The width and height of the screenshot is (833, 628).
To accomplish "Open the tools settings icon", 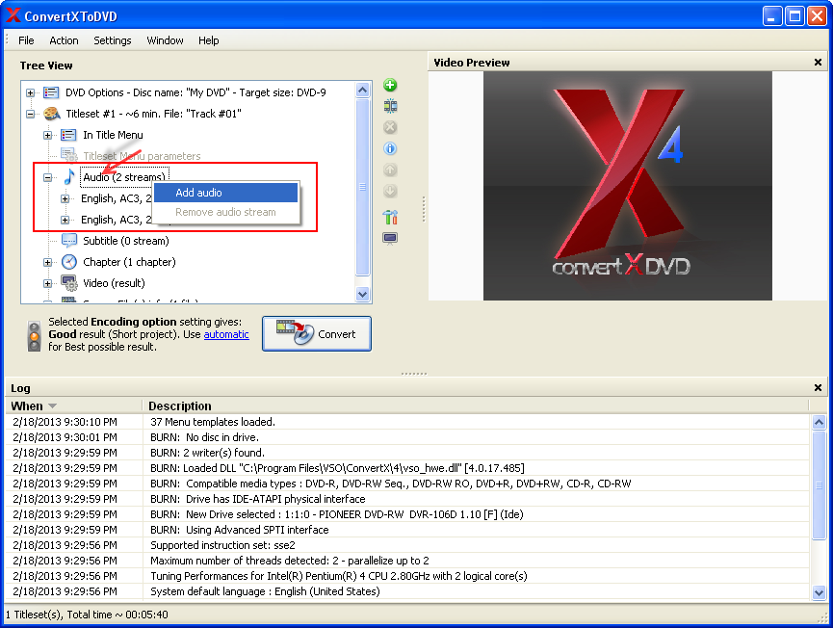I will pos(390,217).
